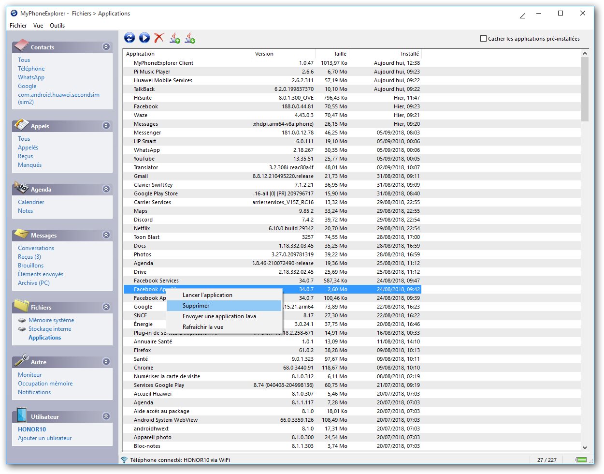This screenshot has height=474, width=604.
Task: Choose 'Lancer l'application' from context menu
Action: coord(207,295)
